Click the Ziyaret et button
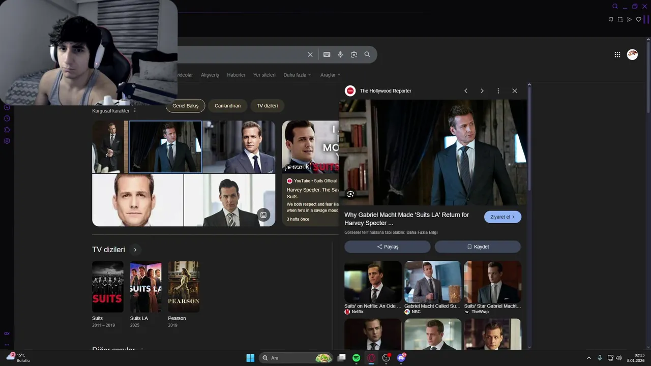The height and width of the screenshot is (366, 651). (x=502, y=217)
